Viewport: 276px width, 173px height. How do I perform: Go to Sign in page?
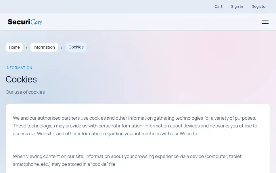click(237, 7)
